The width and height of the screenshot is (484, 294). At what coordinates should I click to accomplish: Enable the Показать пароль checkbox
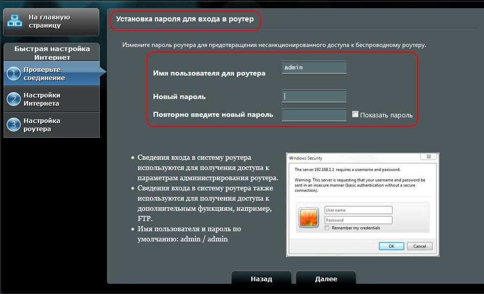click(356, 114)
